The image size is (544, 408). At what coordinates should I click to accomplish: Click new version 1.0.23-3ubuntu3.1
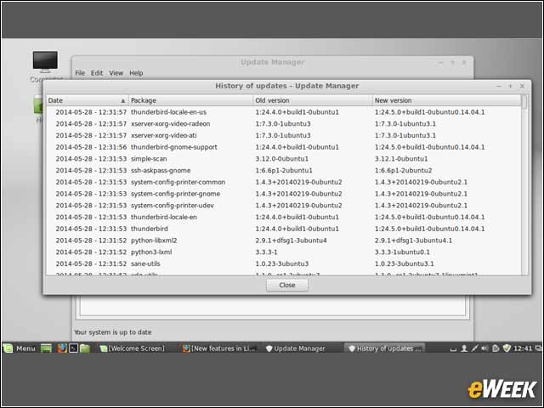pos(405,263)
